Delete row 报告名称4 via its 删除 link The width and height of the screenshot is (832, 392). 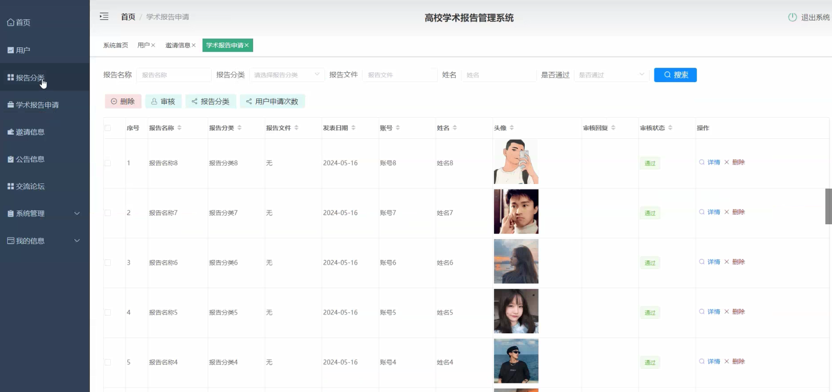[735, 361]
